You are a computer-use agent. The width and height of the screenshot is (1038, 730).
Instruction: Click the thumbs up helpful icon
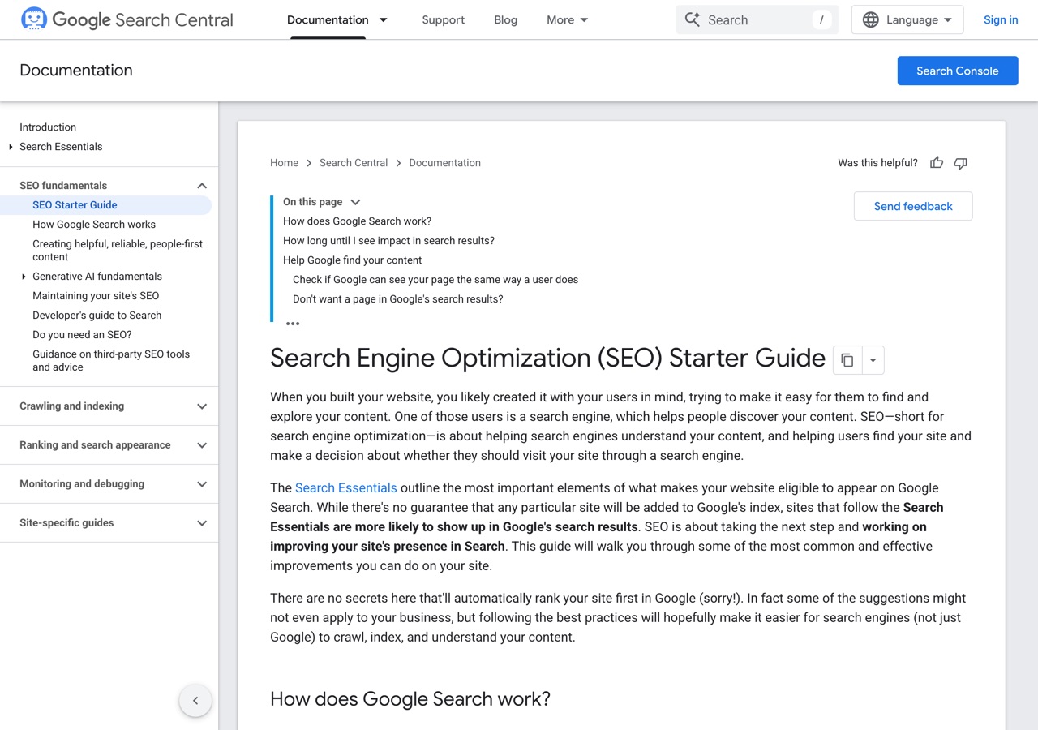(937, 163)
